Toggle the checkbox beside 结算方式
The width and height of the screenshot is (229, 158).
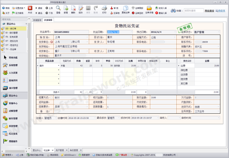52,98
